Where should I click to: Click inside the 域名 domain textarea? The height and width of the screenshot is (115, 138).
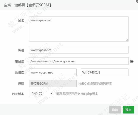[79, 29]
